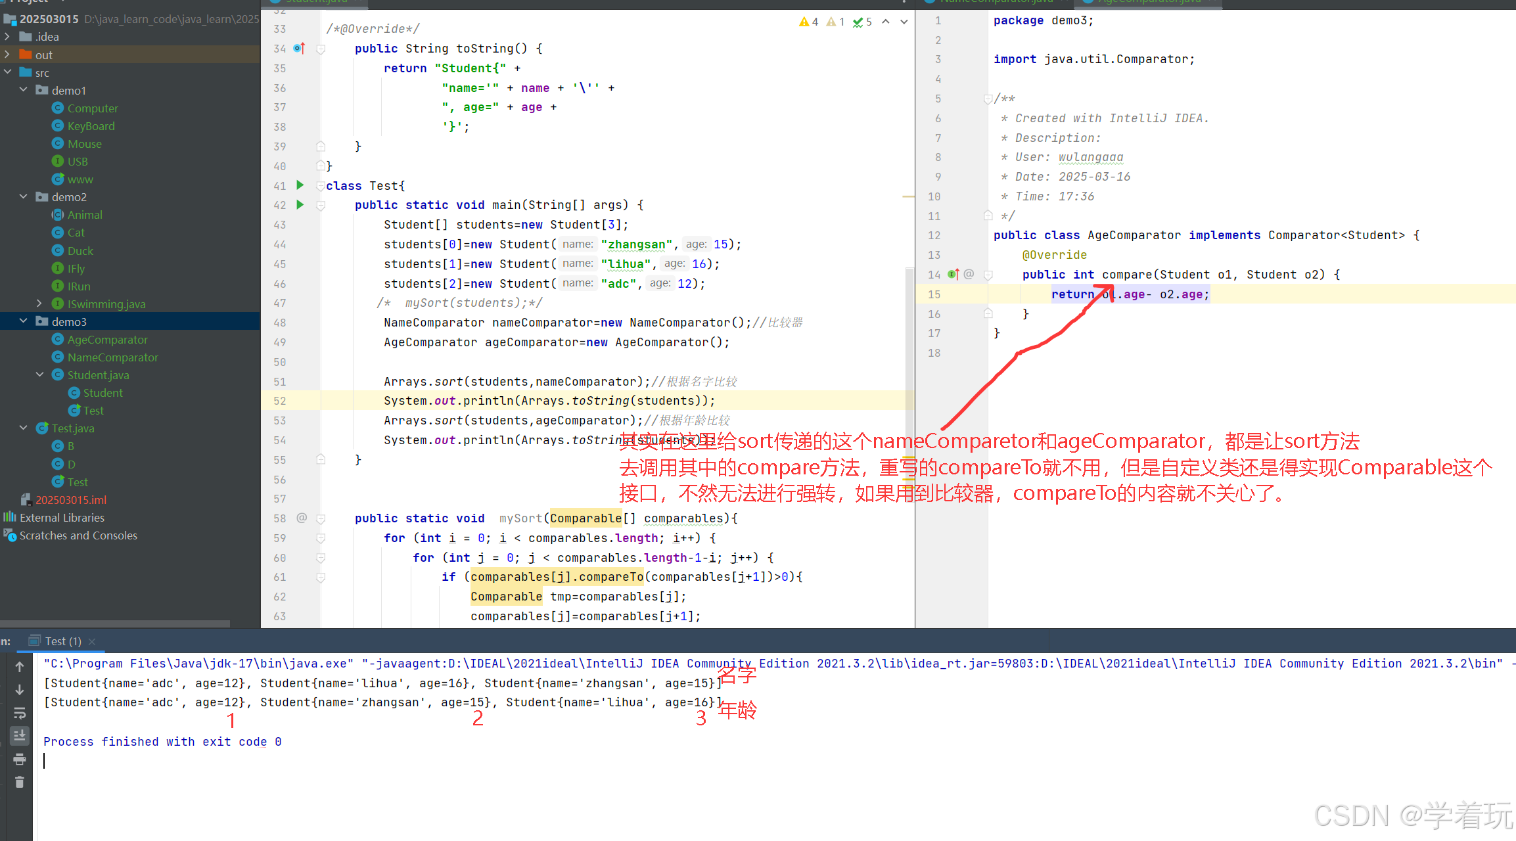Click up arrow in Run console toolbar
The image size is (1516, 841).
tap(20, 667)
